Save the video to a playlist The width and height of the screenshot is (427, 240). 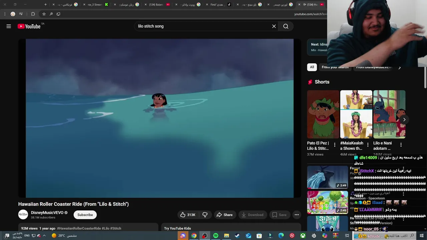(x=279, y=215)
